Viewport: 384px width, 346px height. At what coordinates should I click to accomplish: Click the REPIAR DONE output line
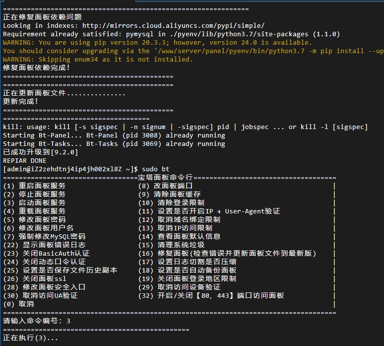pos(24,161)
